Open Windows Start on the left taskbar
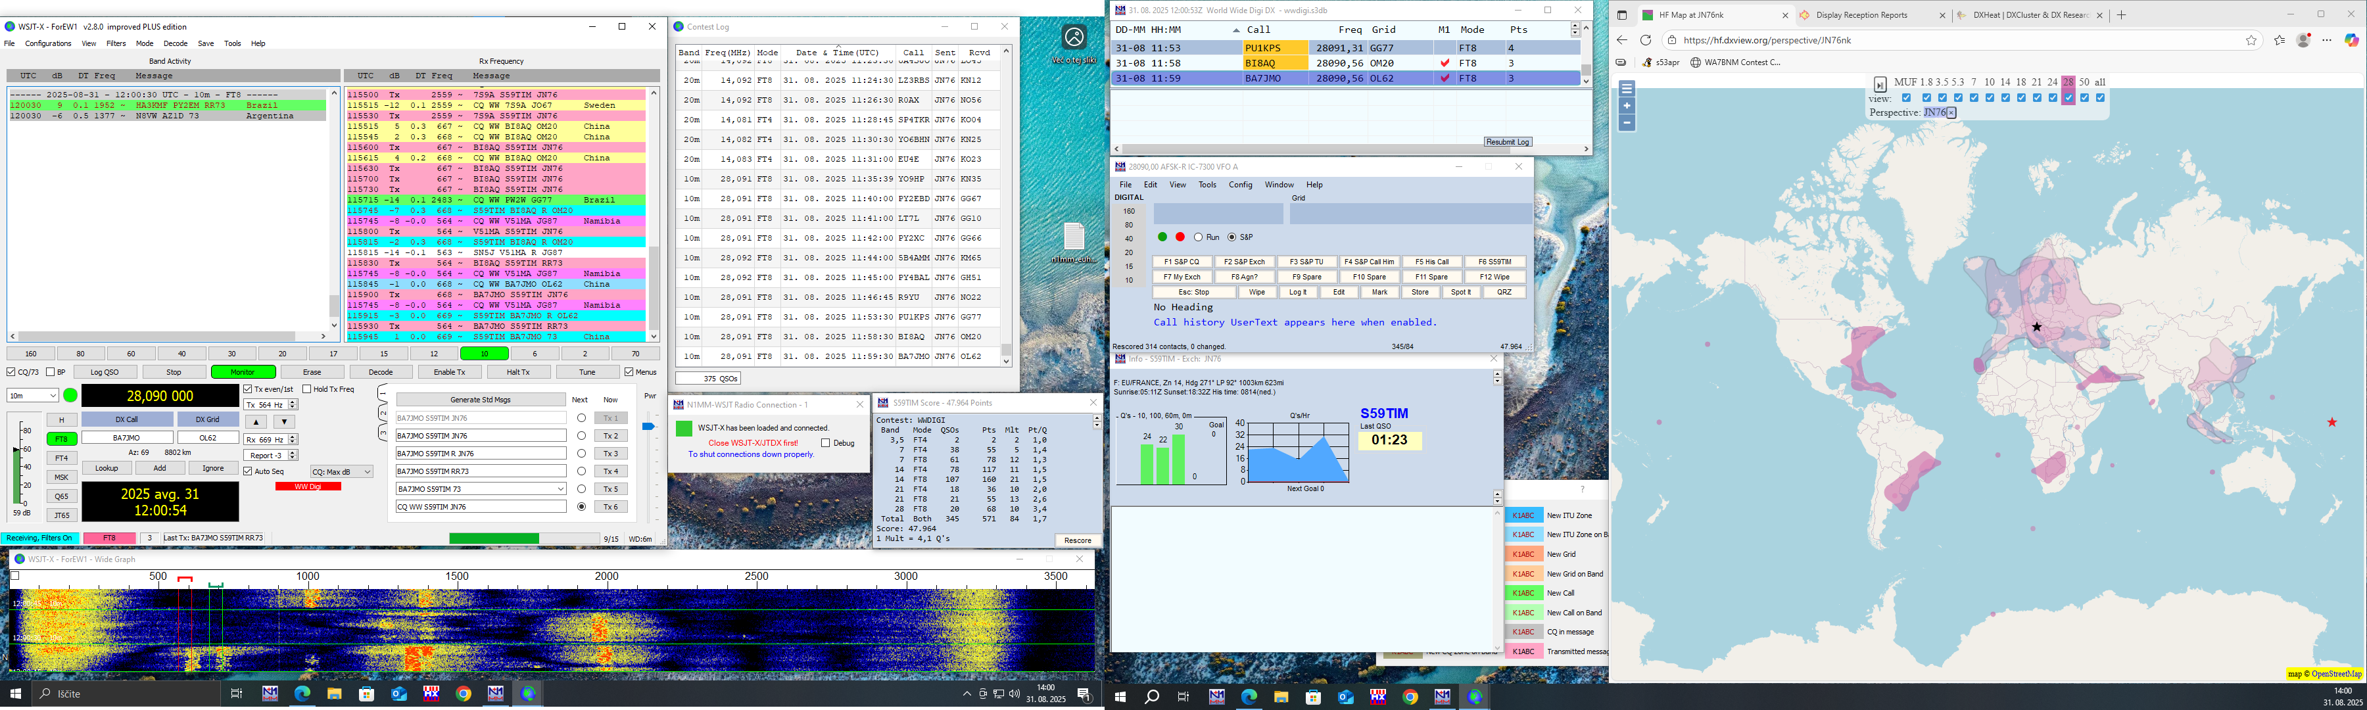 pos(16,694)
